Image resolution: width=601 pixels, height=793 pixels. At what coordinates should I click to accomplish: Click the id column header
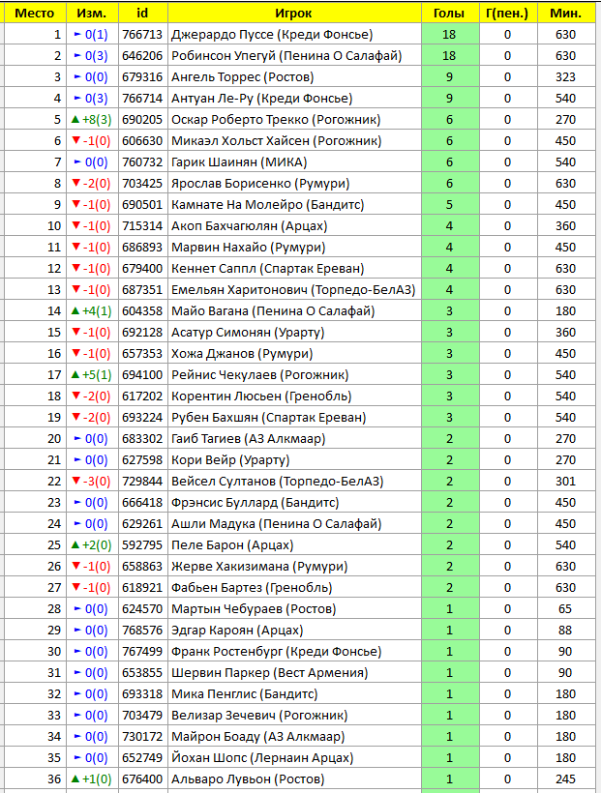pyautogui.click(x=143, y=14)
